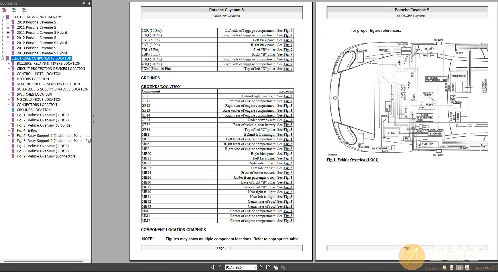Click the Fig. 9 link in the 2DR (17 Pin) row

click(x=288, y=31)
